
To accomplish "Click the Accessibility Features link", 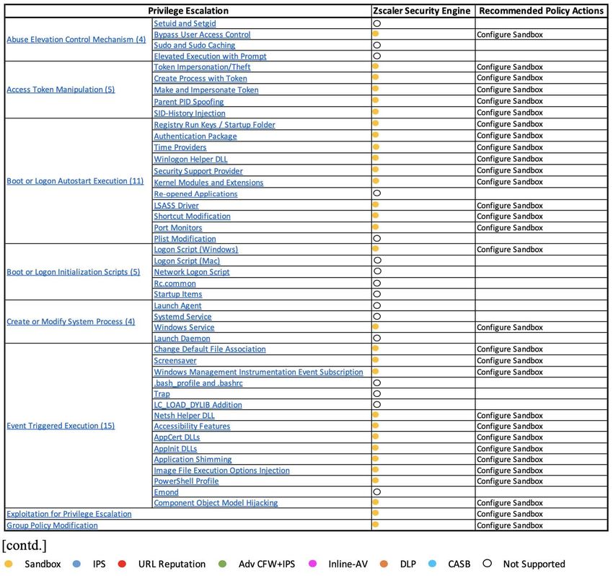I will [x=192, y=426].
